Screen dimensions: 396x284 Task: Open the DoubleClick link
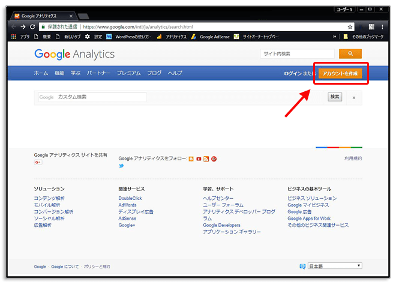tap(130, 198)
